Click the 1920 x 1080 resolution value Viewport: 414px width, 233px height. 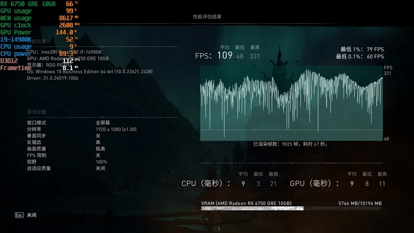point(116,129)
